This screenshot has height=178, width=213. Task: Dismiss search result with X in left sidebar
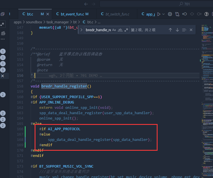click(x=3, y=76)
